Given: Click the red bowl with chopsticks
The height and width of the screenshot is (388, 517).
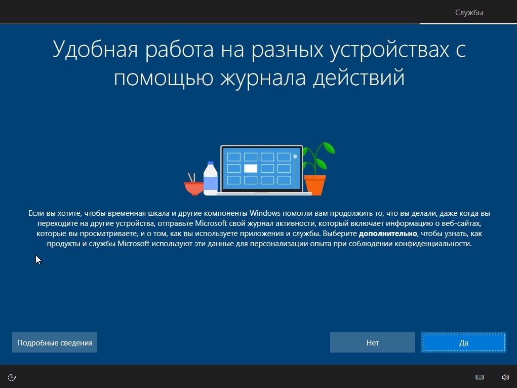Looking at the screenshot, I should coord(193,186).
